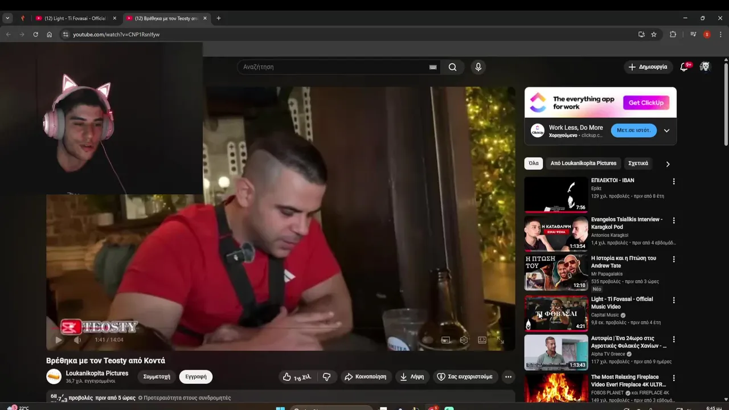Open the Αυτοψία 24ωρο video thumbnail
The height and width of the screenshot is (410, 729).
pos(556,352)
